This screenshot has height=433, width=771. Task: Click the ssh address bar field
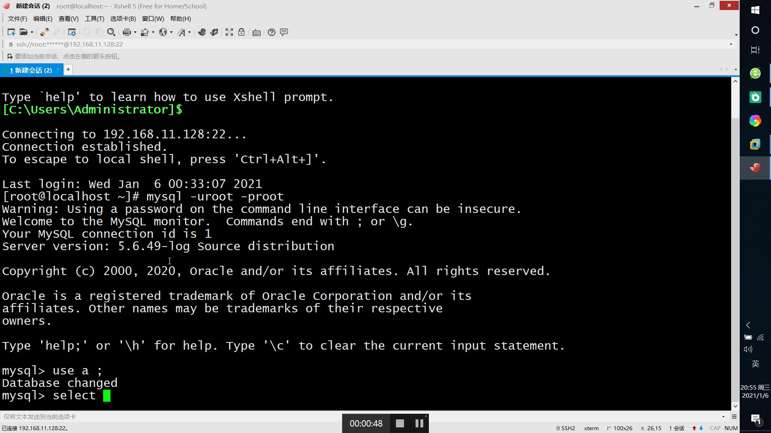click(x=369, y=45)
